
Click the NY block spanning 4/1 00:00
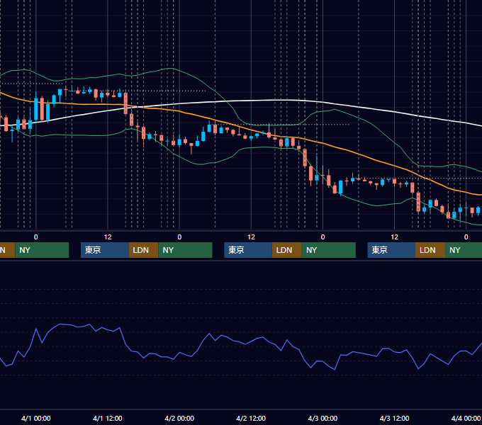point(42,250)
